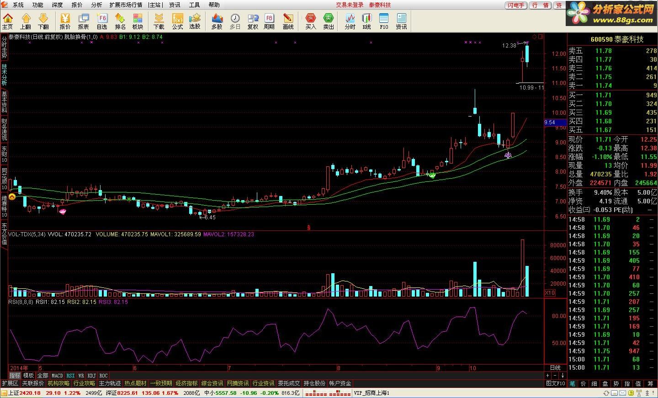658x398 pixels.
Task: Switch indicator panel to KDJ
Action: tap(92, 376)
